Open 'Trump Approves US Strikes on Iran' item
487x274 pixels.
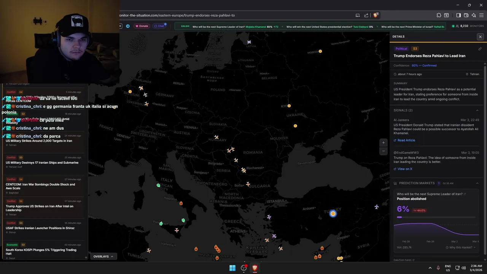coord(44,207)
